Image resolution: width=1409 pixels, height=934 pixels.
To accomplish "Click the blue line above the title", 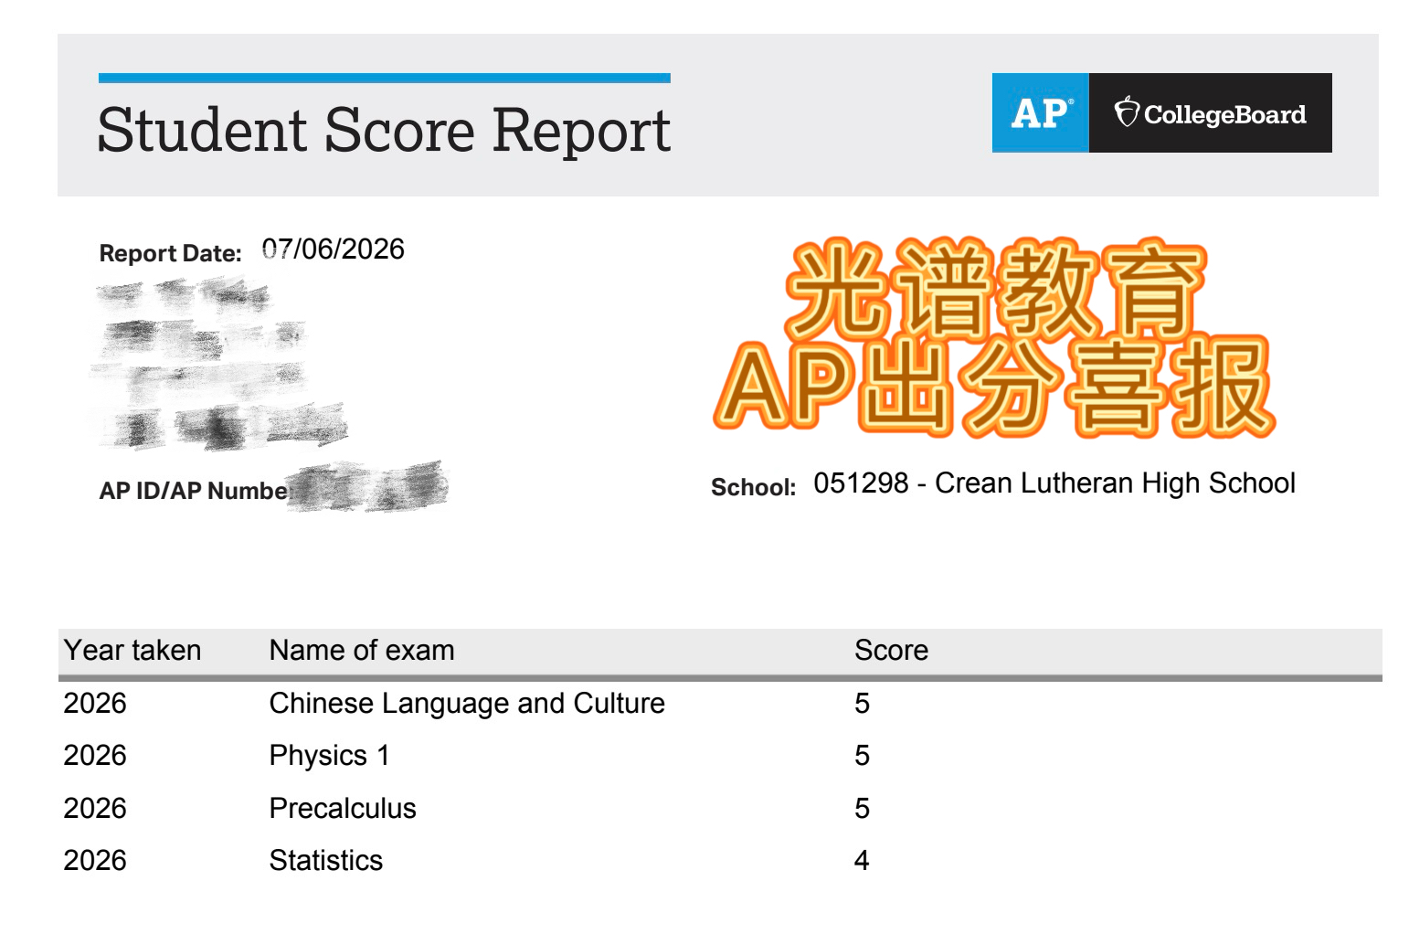I will [x=385, y=79].
